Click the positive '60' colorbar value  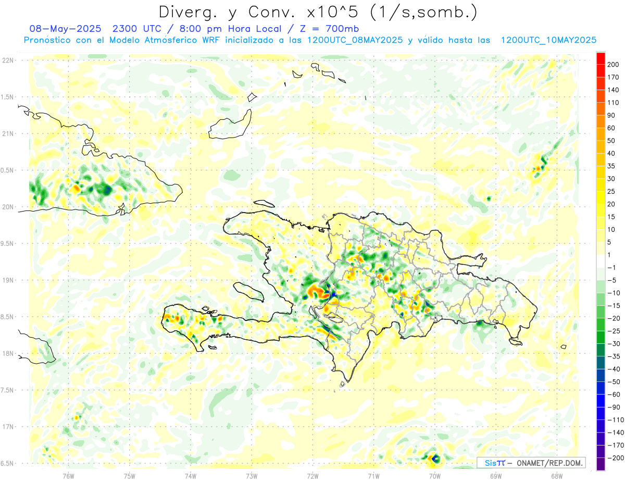coord(611,128)
